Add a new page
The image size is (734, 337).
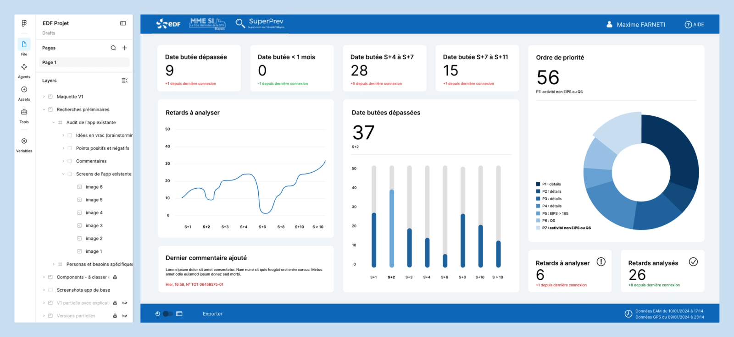point(125,48)
